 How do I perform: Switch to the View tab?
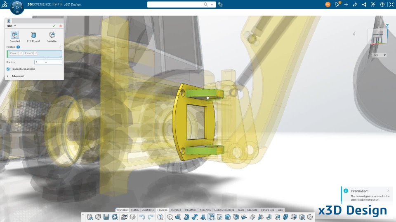[x=280, y=210]
